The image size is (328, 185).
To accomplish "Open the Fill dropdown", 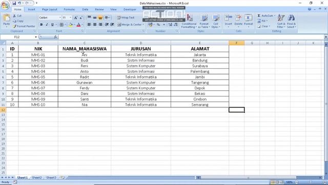I will [x=262, y=21].
